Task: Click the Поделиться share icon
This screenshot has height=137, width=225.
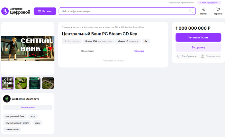Action: [x=203, y=56]
